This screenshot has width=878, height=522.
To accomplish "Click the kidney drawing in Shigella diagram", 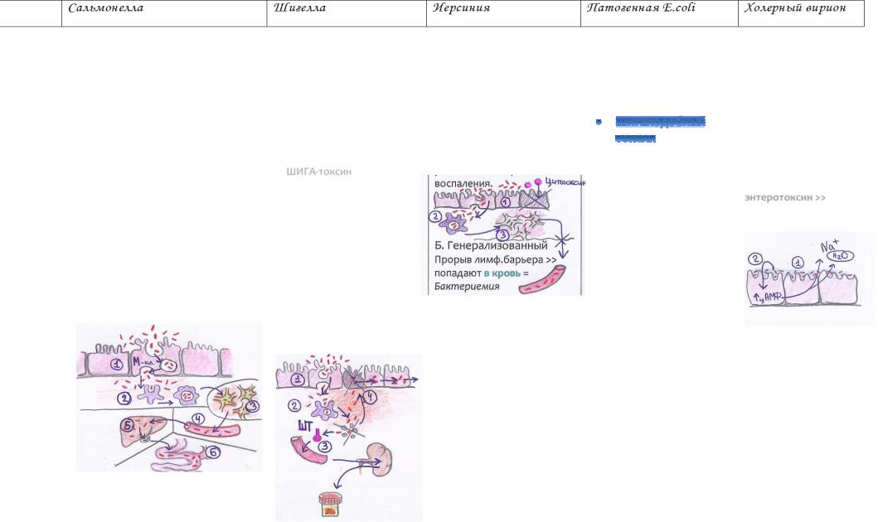I will click(379, 459).
